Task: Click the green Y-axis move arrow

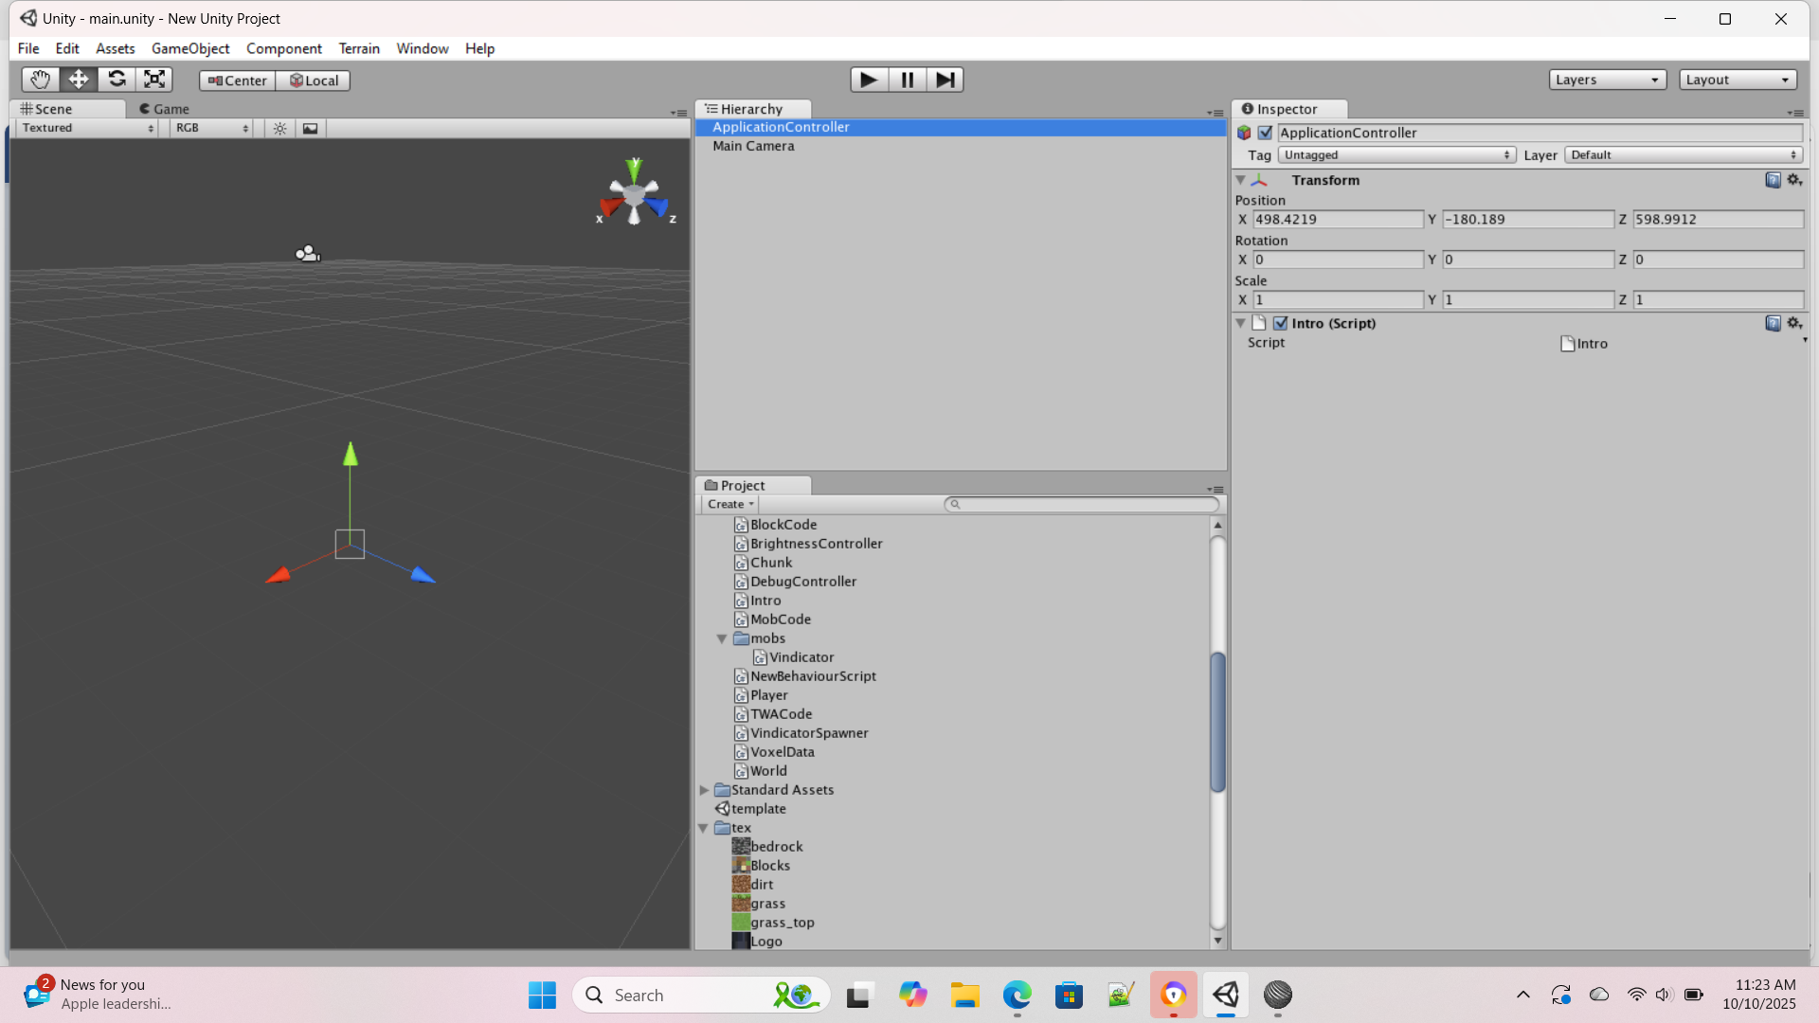Action: click(351, 455)
